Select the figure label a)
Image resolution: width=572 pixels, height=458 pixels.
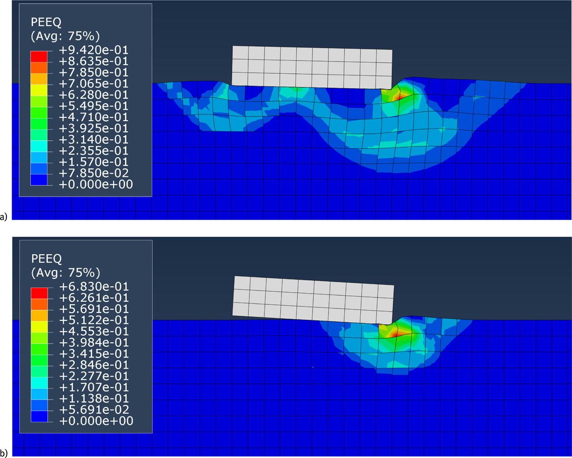[x=4, y=217]
